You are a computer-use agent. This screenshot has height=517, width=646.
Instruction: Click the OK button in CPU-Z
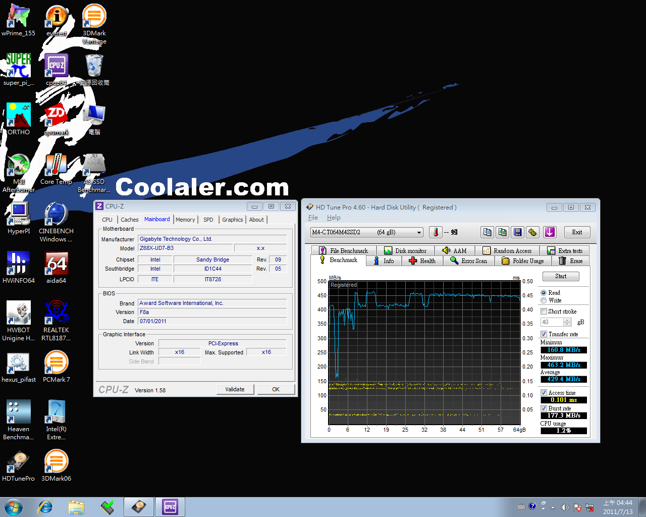tap(276, 389)
